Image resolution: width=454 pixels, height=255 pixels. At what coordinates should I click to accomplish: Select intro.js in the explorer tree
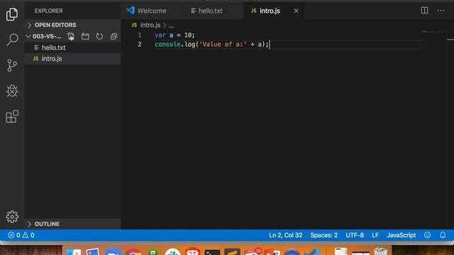click(73, 59)
